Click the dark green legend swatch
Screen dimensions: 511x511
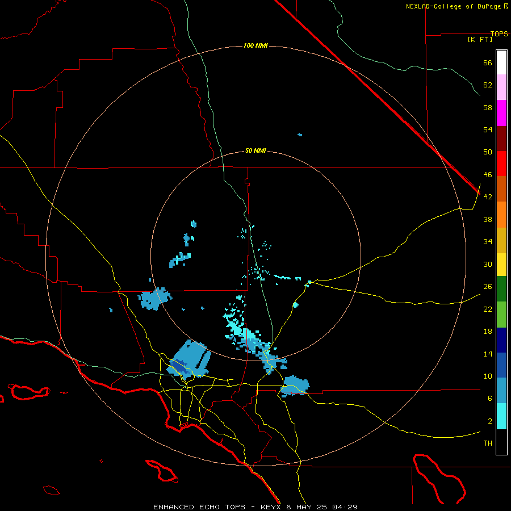501,289
